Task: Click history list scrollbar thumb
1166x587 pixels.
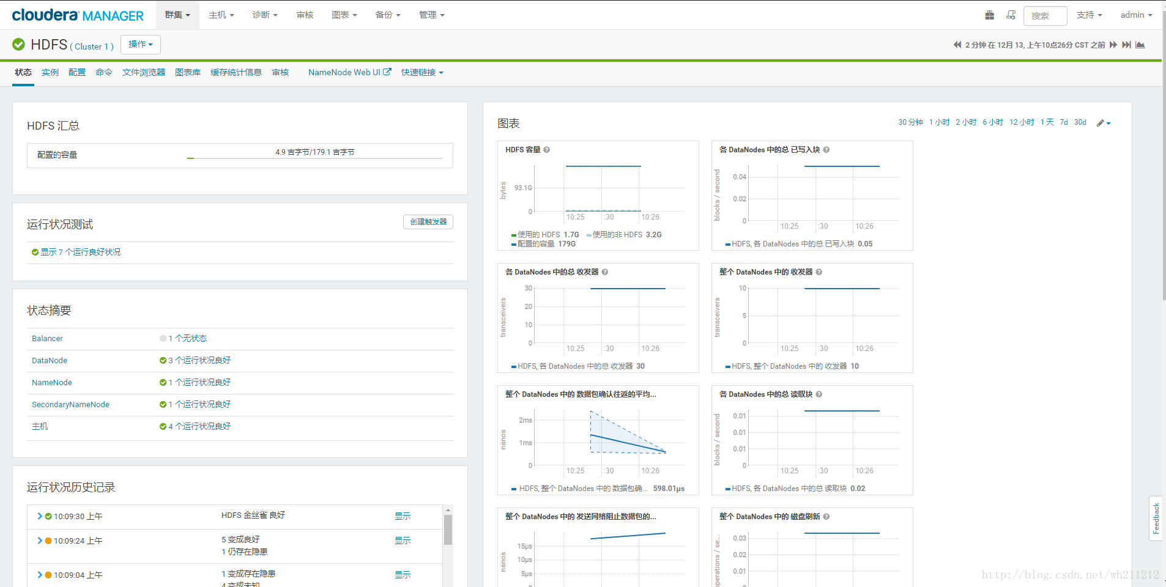Action: click(448, 530)
